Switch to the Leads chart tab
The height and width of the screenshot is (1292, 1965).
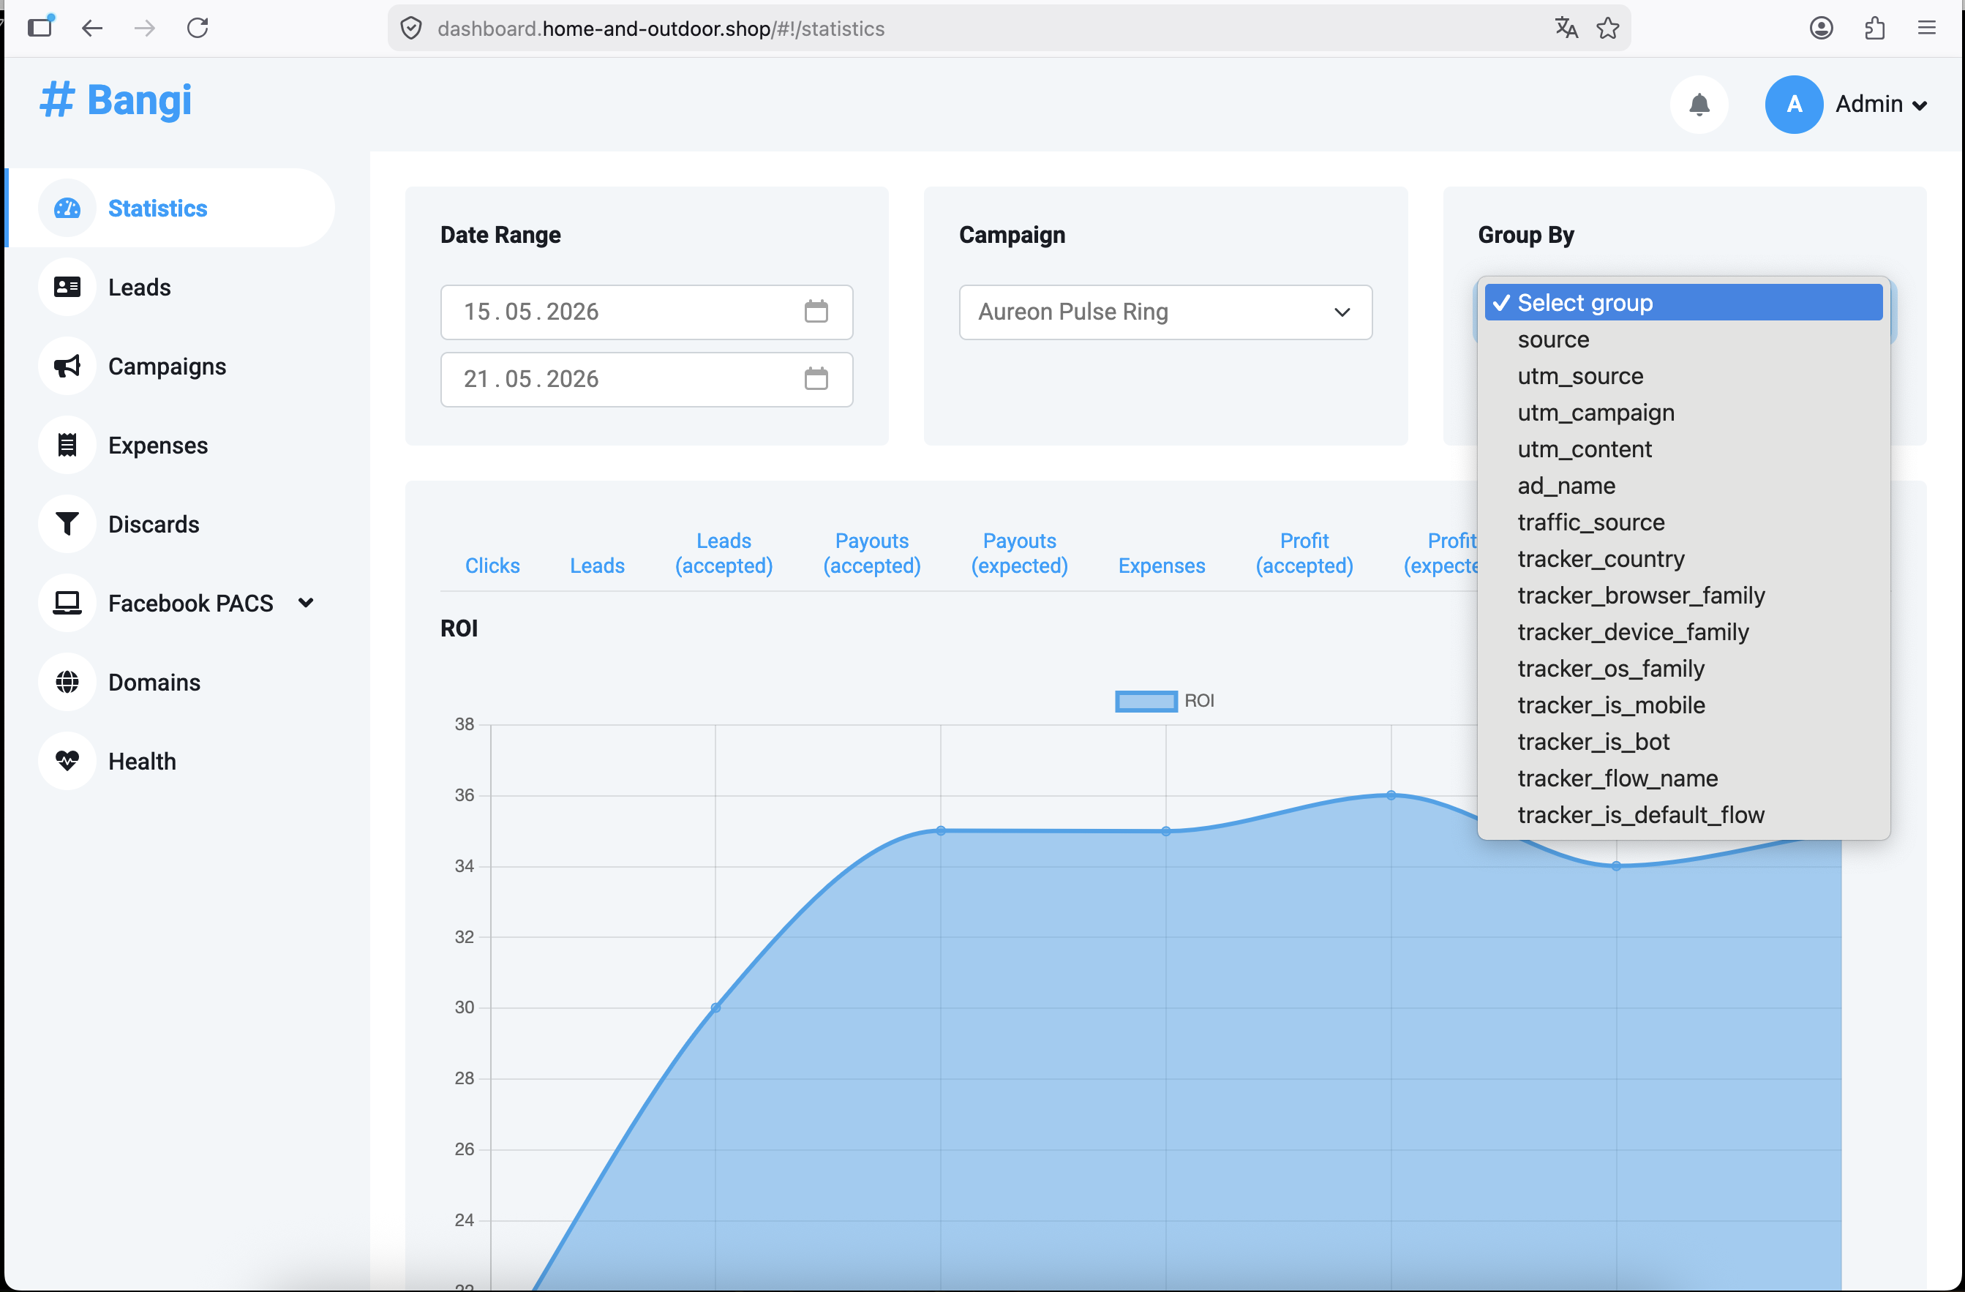pos(597,566)
